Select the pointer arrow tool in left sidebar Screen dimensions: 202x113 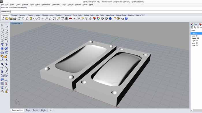pos(2,25)
